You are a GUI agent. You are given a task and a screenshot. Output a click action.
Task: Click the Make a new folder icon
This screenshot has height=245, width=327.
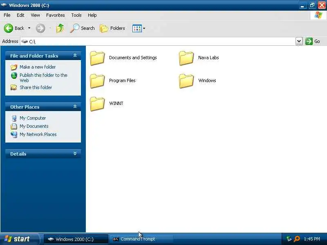(x=14, y=67)
